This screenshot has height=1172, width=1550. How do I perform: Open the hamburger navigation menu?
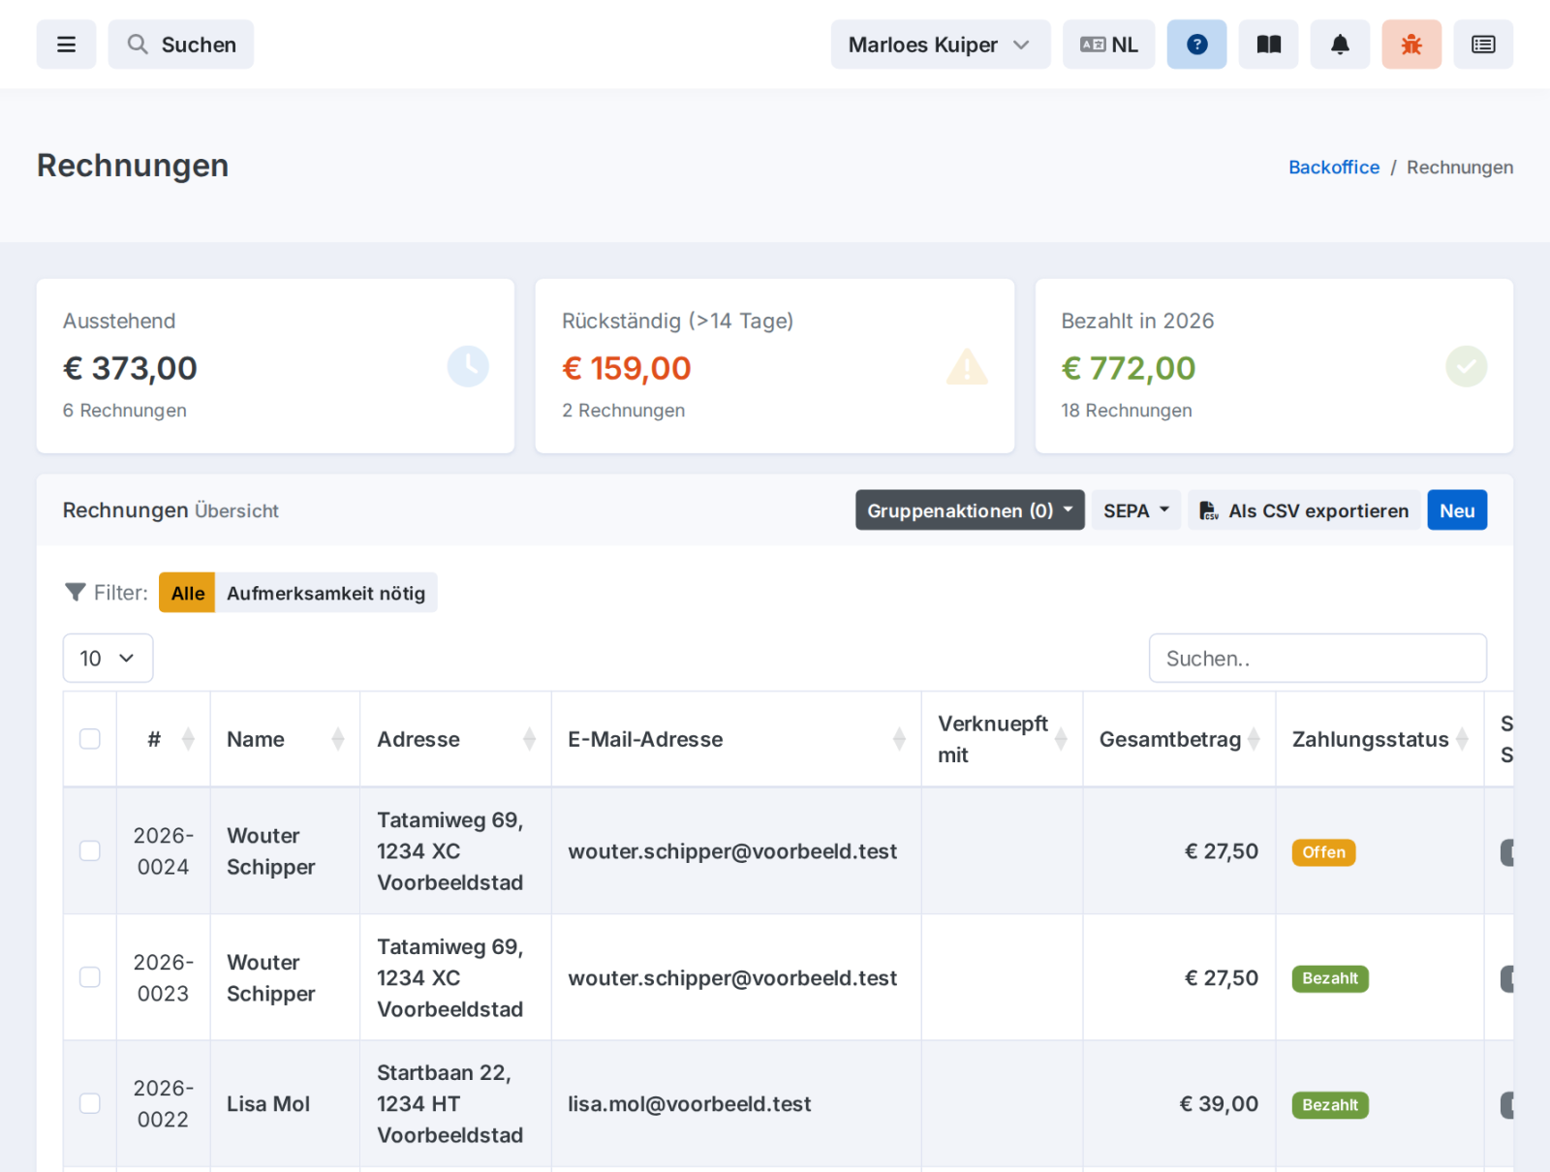(x=66, y=45)
